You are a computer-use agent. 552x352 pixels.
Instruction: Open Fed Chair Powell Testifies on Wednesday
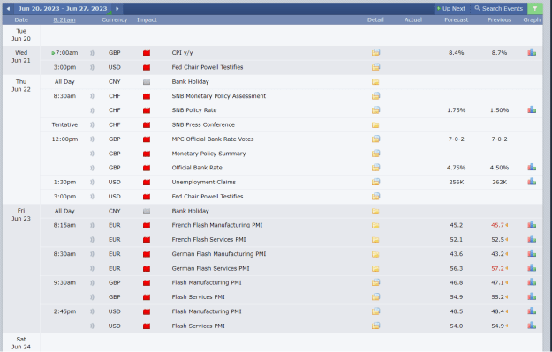tap(208, 67)
